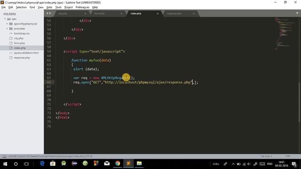
Task: Open the tab list dropdown arrow
Action: click(297, 13)
